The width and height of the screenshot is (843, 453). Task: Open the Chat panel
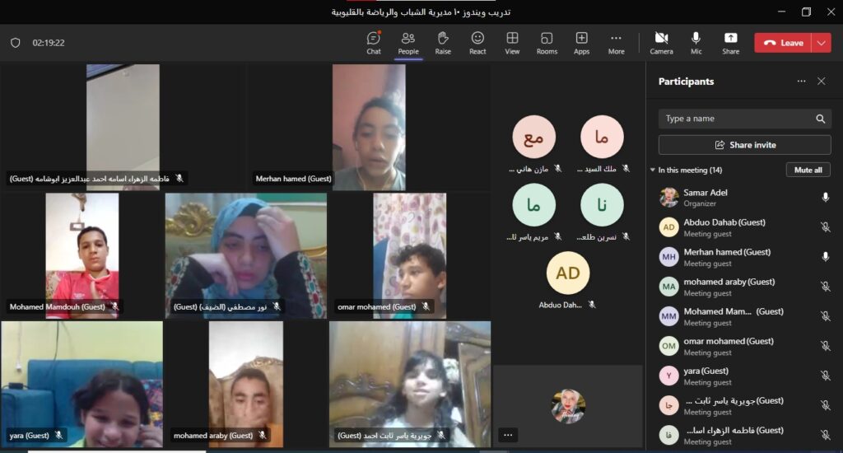point(374,43)
